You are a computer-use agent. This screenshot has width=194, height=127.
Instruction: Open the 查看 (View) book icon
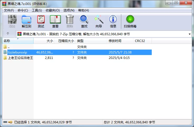pyautogui.click(x=55, y=21)
